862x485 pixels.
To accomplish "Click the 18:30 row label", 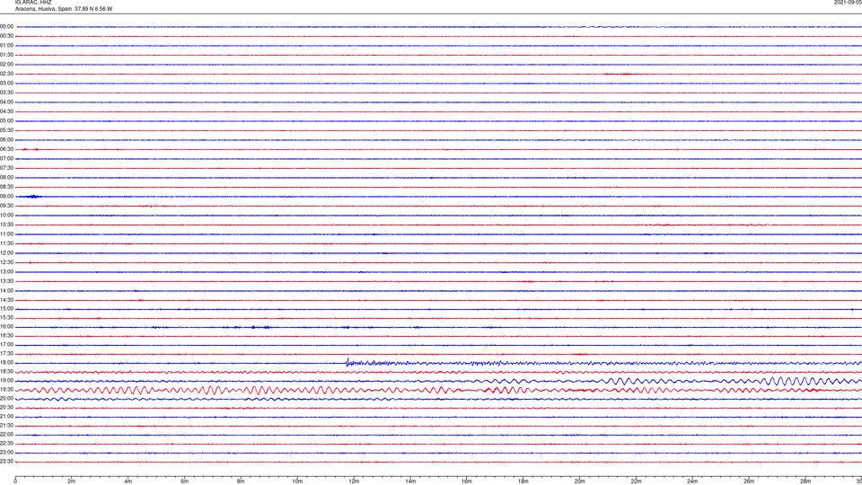I will click(x=6, y=372).
